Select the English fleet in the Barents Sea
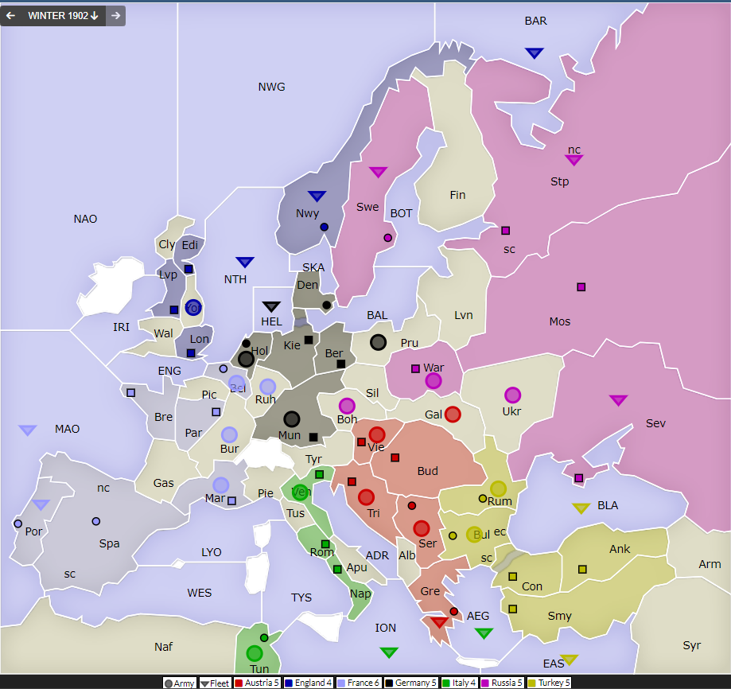The height and width of the screenshot is (689, 731). click(x=535, y=53)
